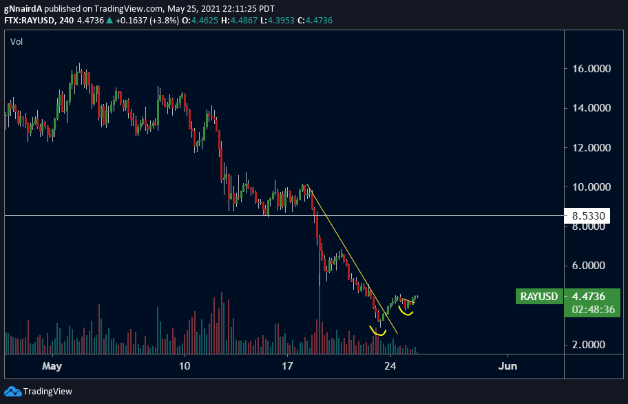Click the O:4.4625 open value
The image size is (628, 404).
point(200,21)
